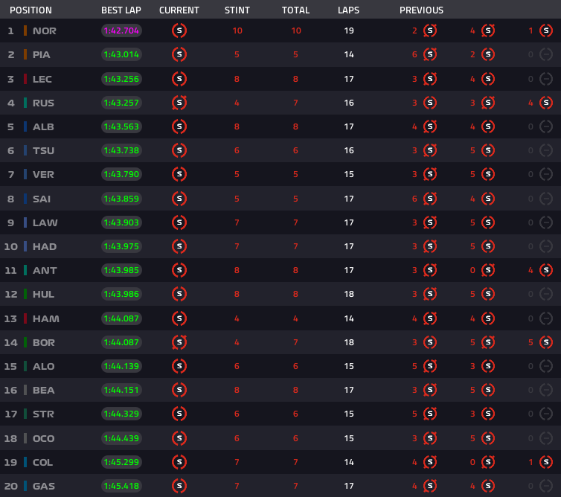Click RUS's current used soft tyre icon
Image resolution: width=561 pixels, height=497 pixels.
179,103
